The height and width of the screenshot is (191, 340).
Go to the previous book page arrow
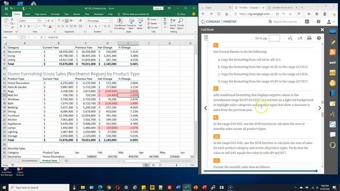(x=206, y=108)
